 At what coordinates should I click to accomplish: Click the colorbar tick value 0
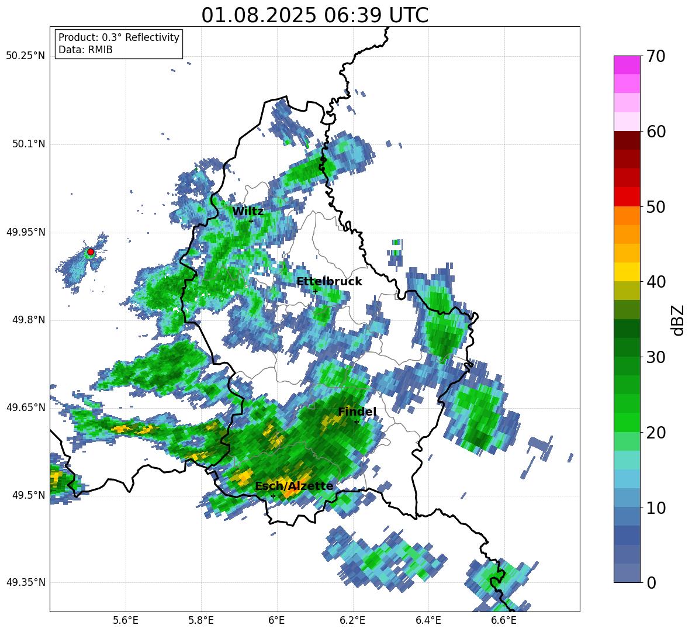(652, 582)
